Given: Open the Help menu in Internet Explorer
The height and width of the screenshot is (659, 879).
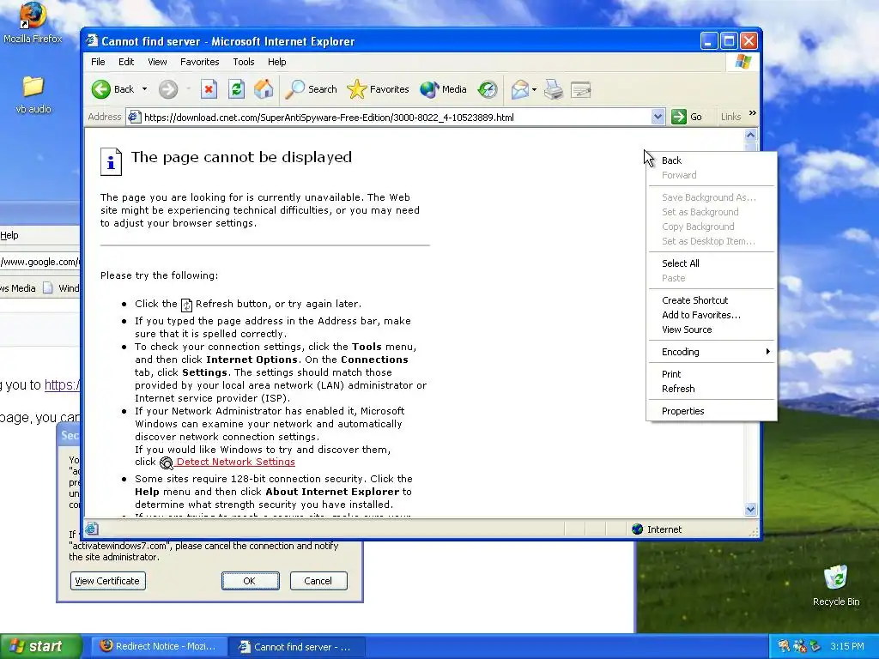Looking at the screenshot, I should click(x=277, y=62).
